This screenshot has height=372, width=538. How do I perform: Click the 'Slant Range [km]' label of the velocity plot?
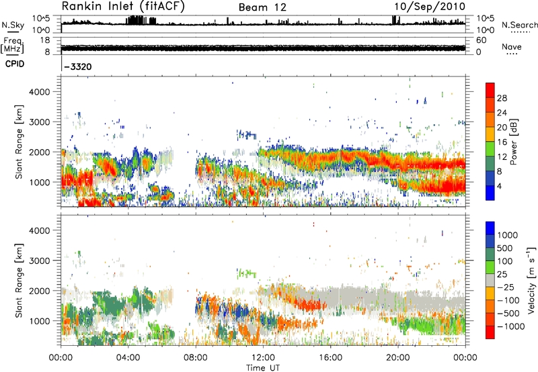click(x=19, y=280)
